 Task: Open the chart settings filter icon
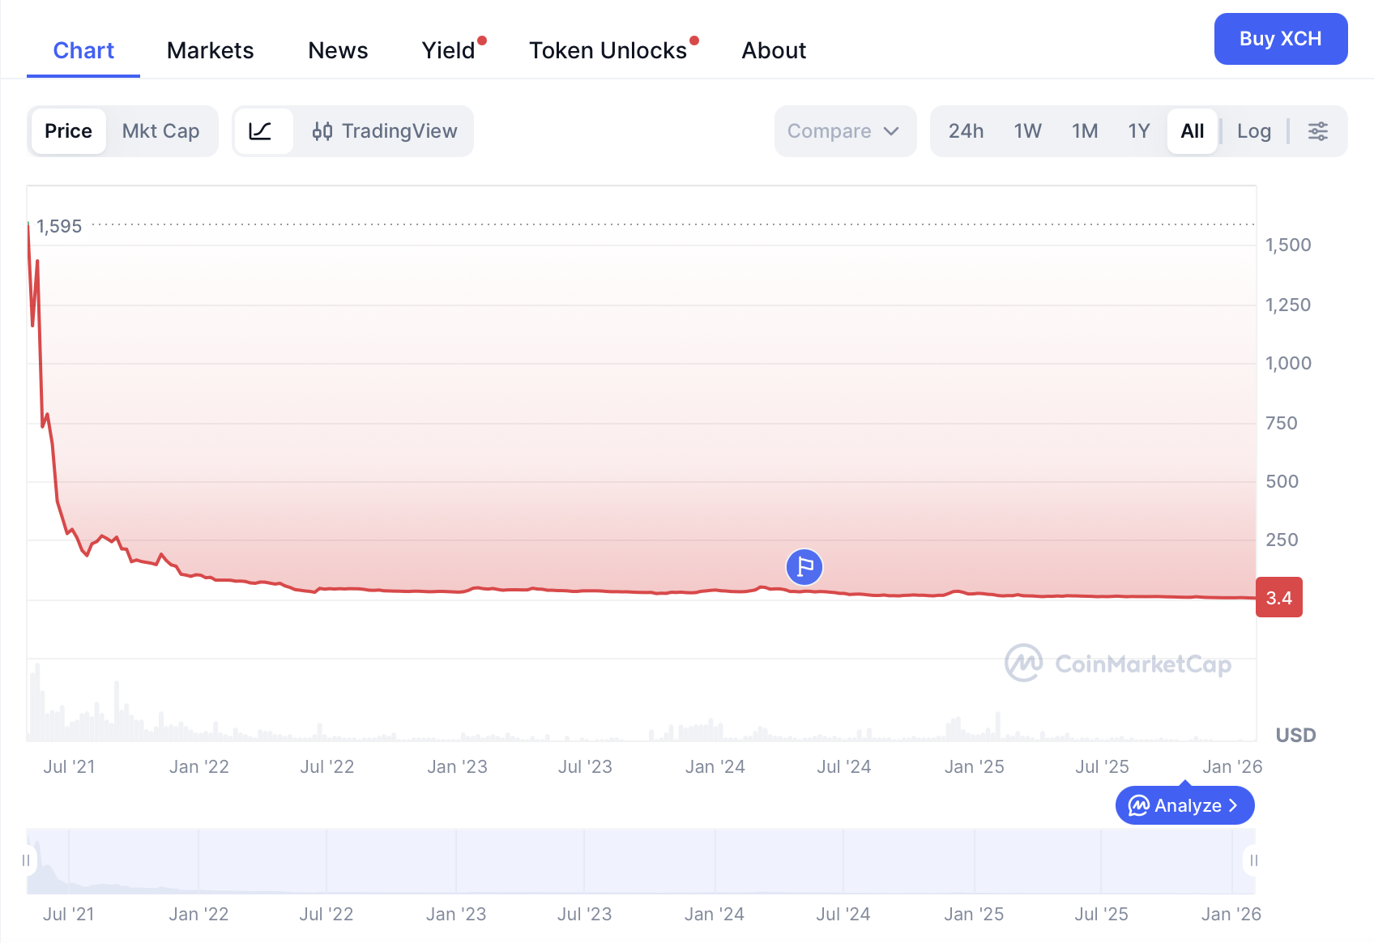coord(1318,130)
